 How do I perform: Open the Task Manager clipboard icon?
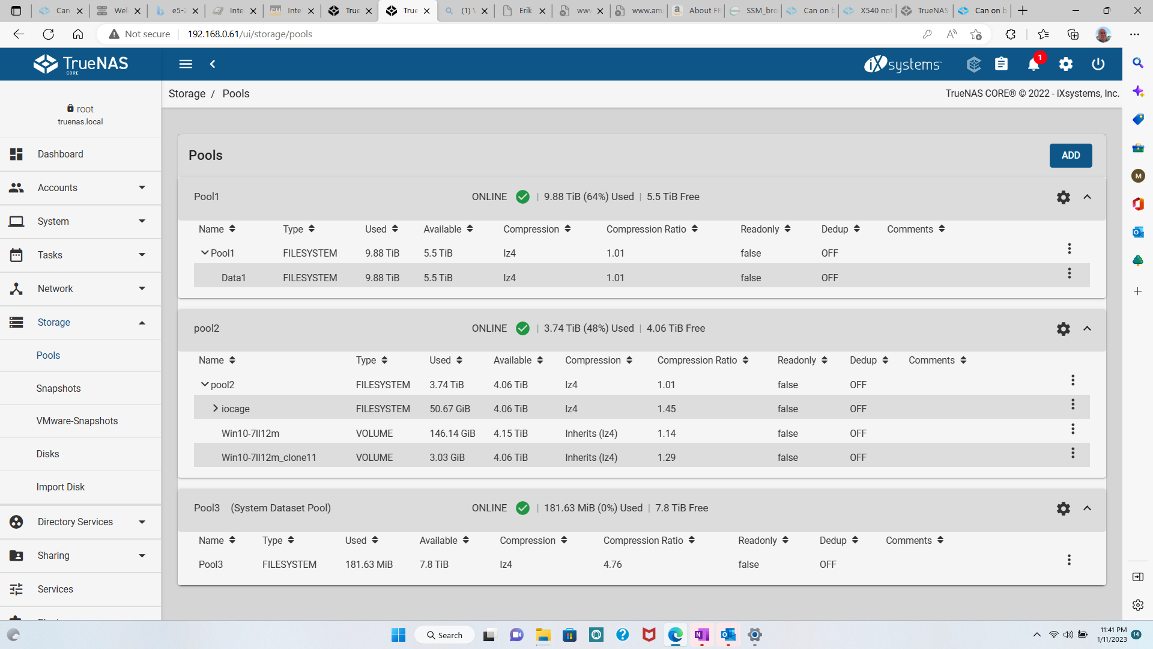pos(1001,64)
